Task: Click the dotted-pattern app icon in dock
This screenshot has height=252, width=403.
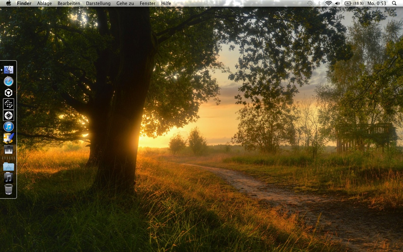Action: [x=9, y=104]
